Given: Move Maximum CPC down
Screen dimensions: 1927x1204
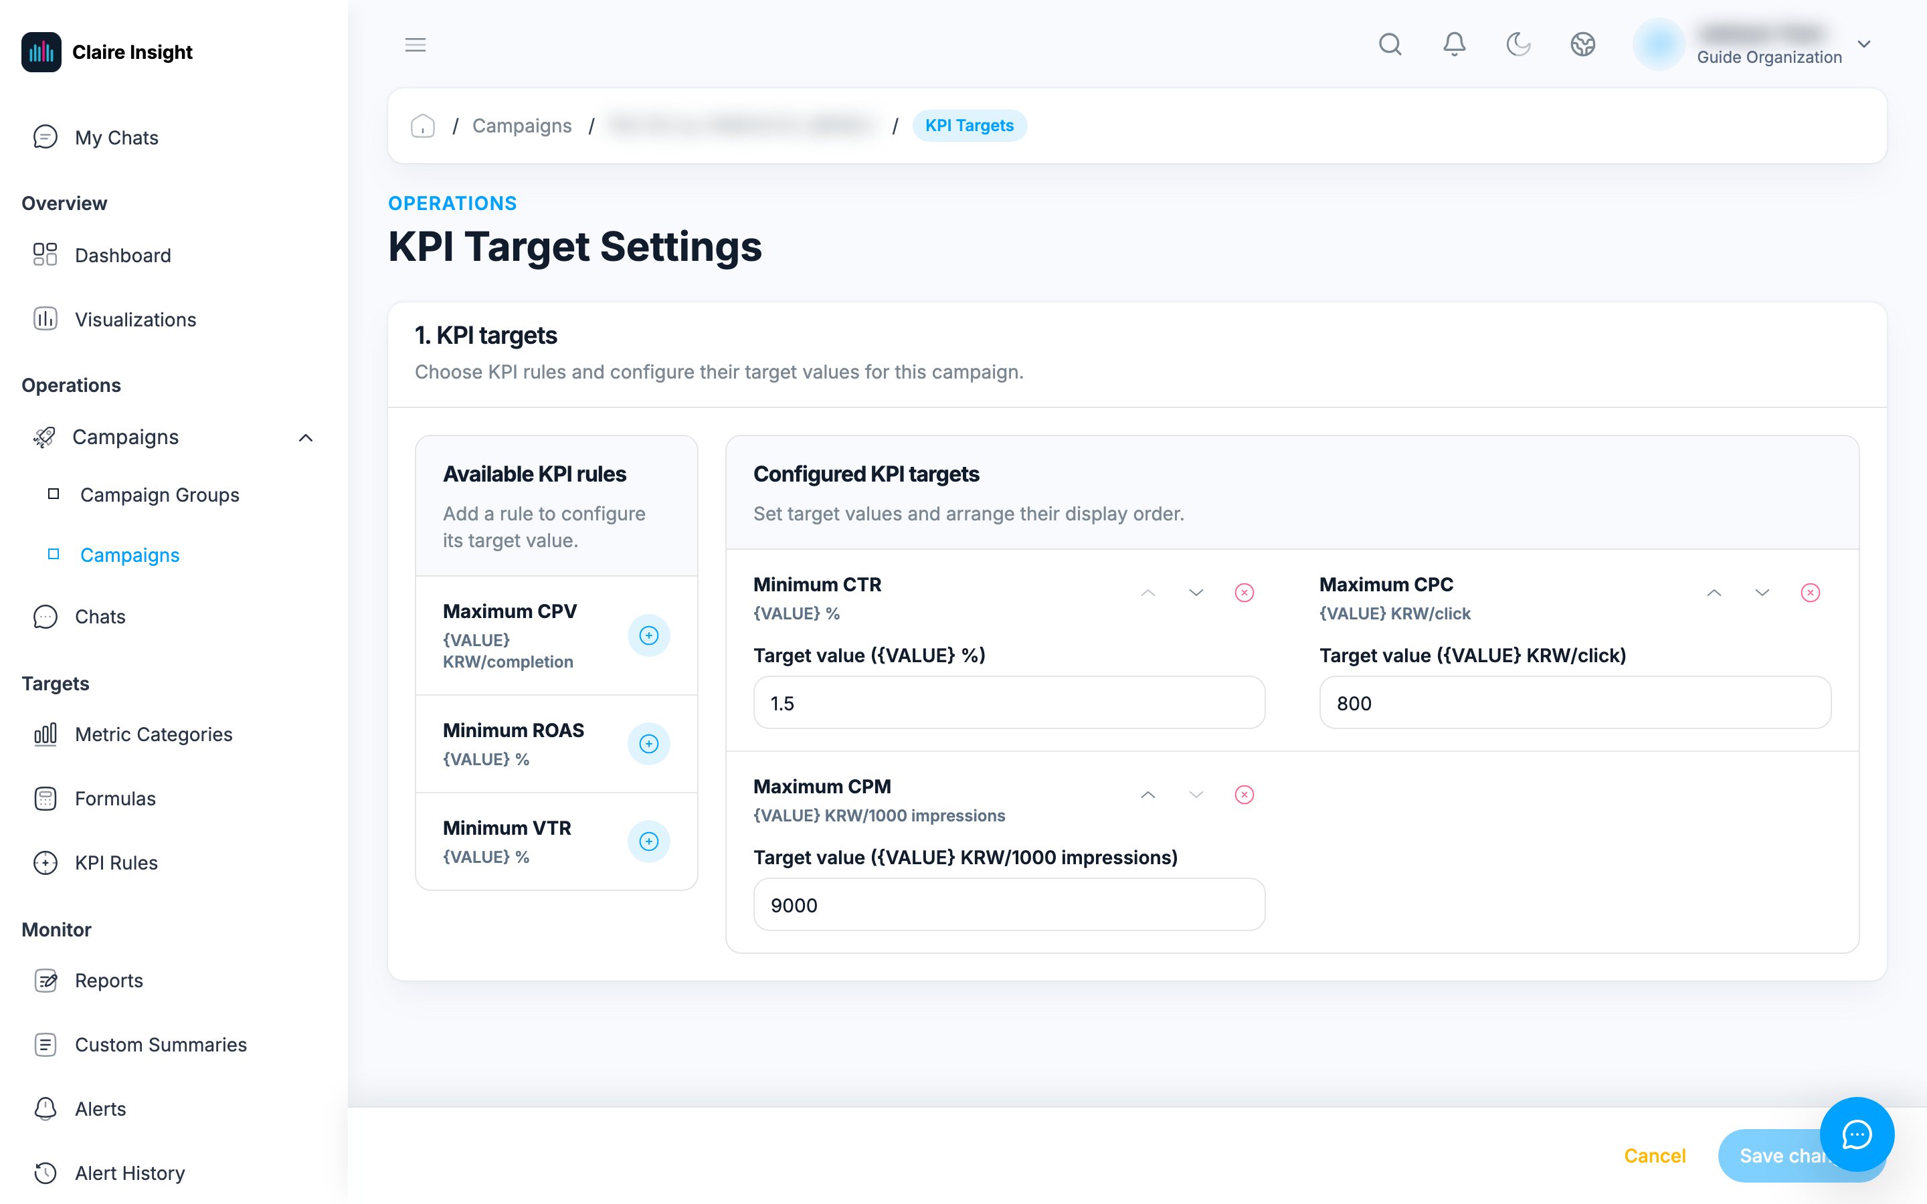Looking at the screenshot, I should [x=1761, y=593].
